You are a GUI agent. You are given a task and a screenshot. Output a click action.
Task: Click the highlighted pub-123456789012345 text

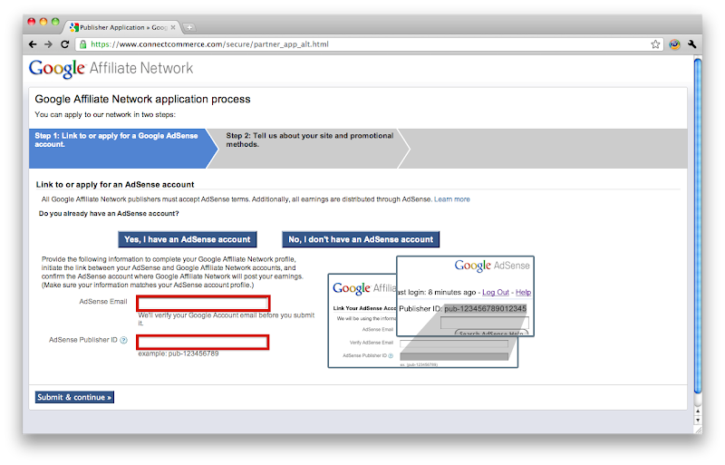point(485,308)
